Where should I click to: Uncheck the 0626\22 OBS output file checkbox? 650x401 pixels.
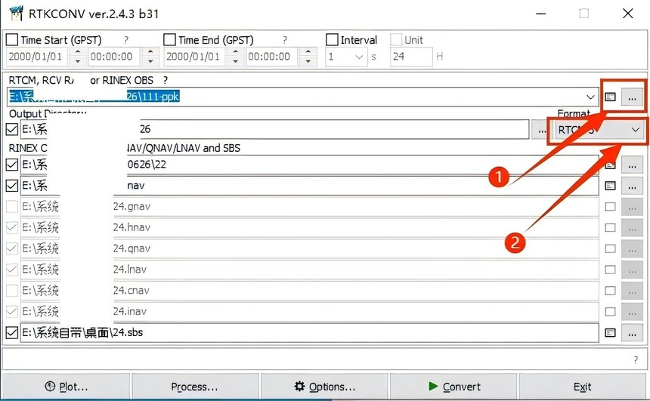coord(12,165)
